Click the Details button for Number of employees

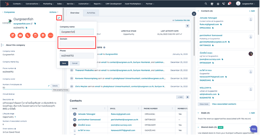pyautogui.click(x=55, y=86)
